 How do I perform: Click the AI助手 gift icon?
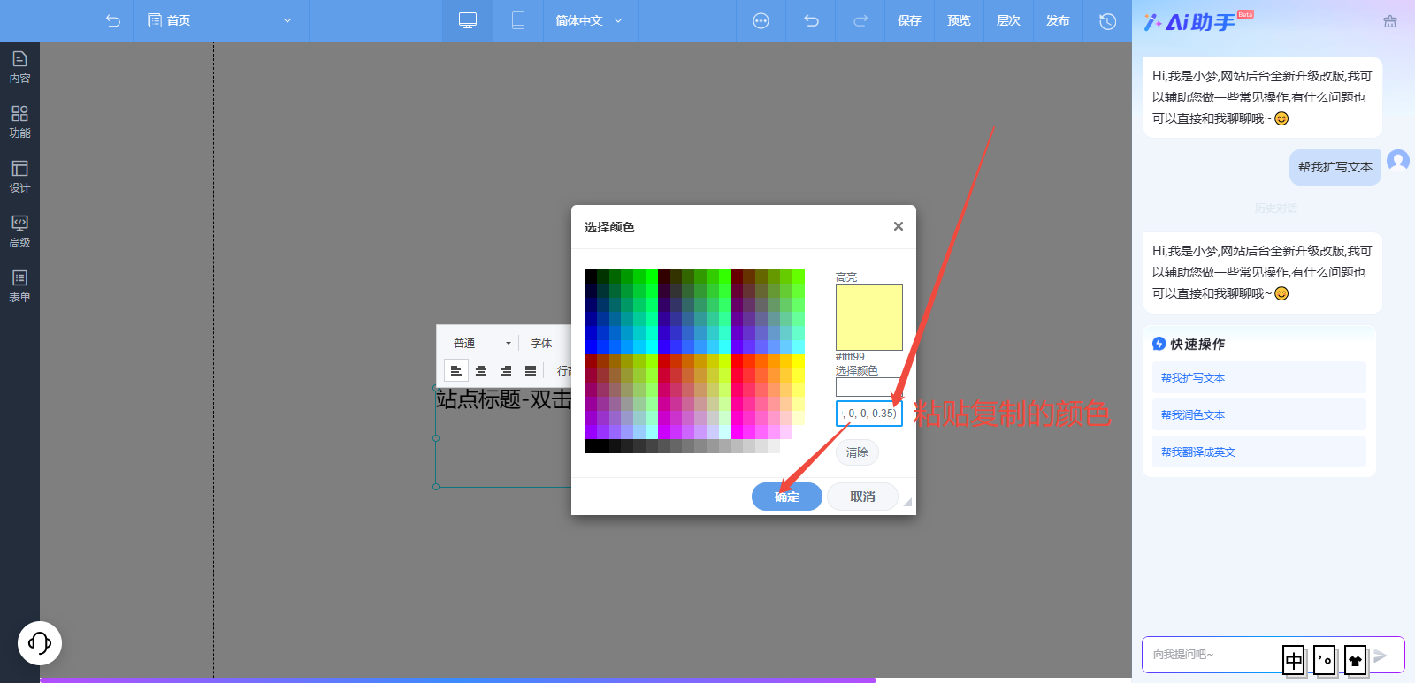1390,21
